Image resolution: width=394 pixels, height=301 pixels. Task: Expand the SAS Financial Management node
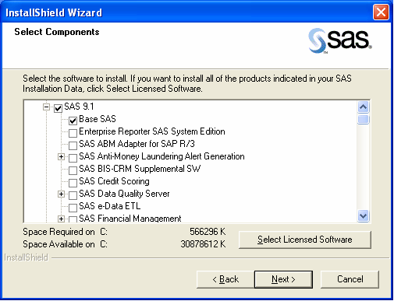(61, 219)
